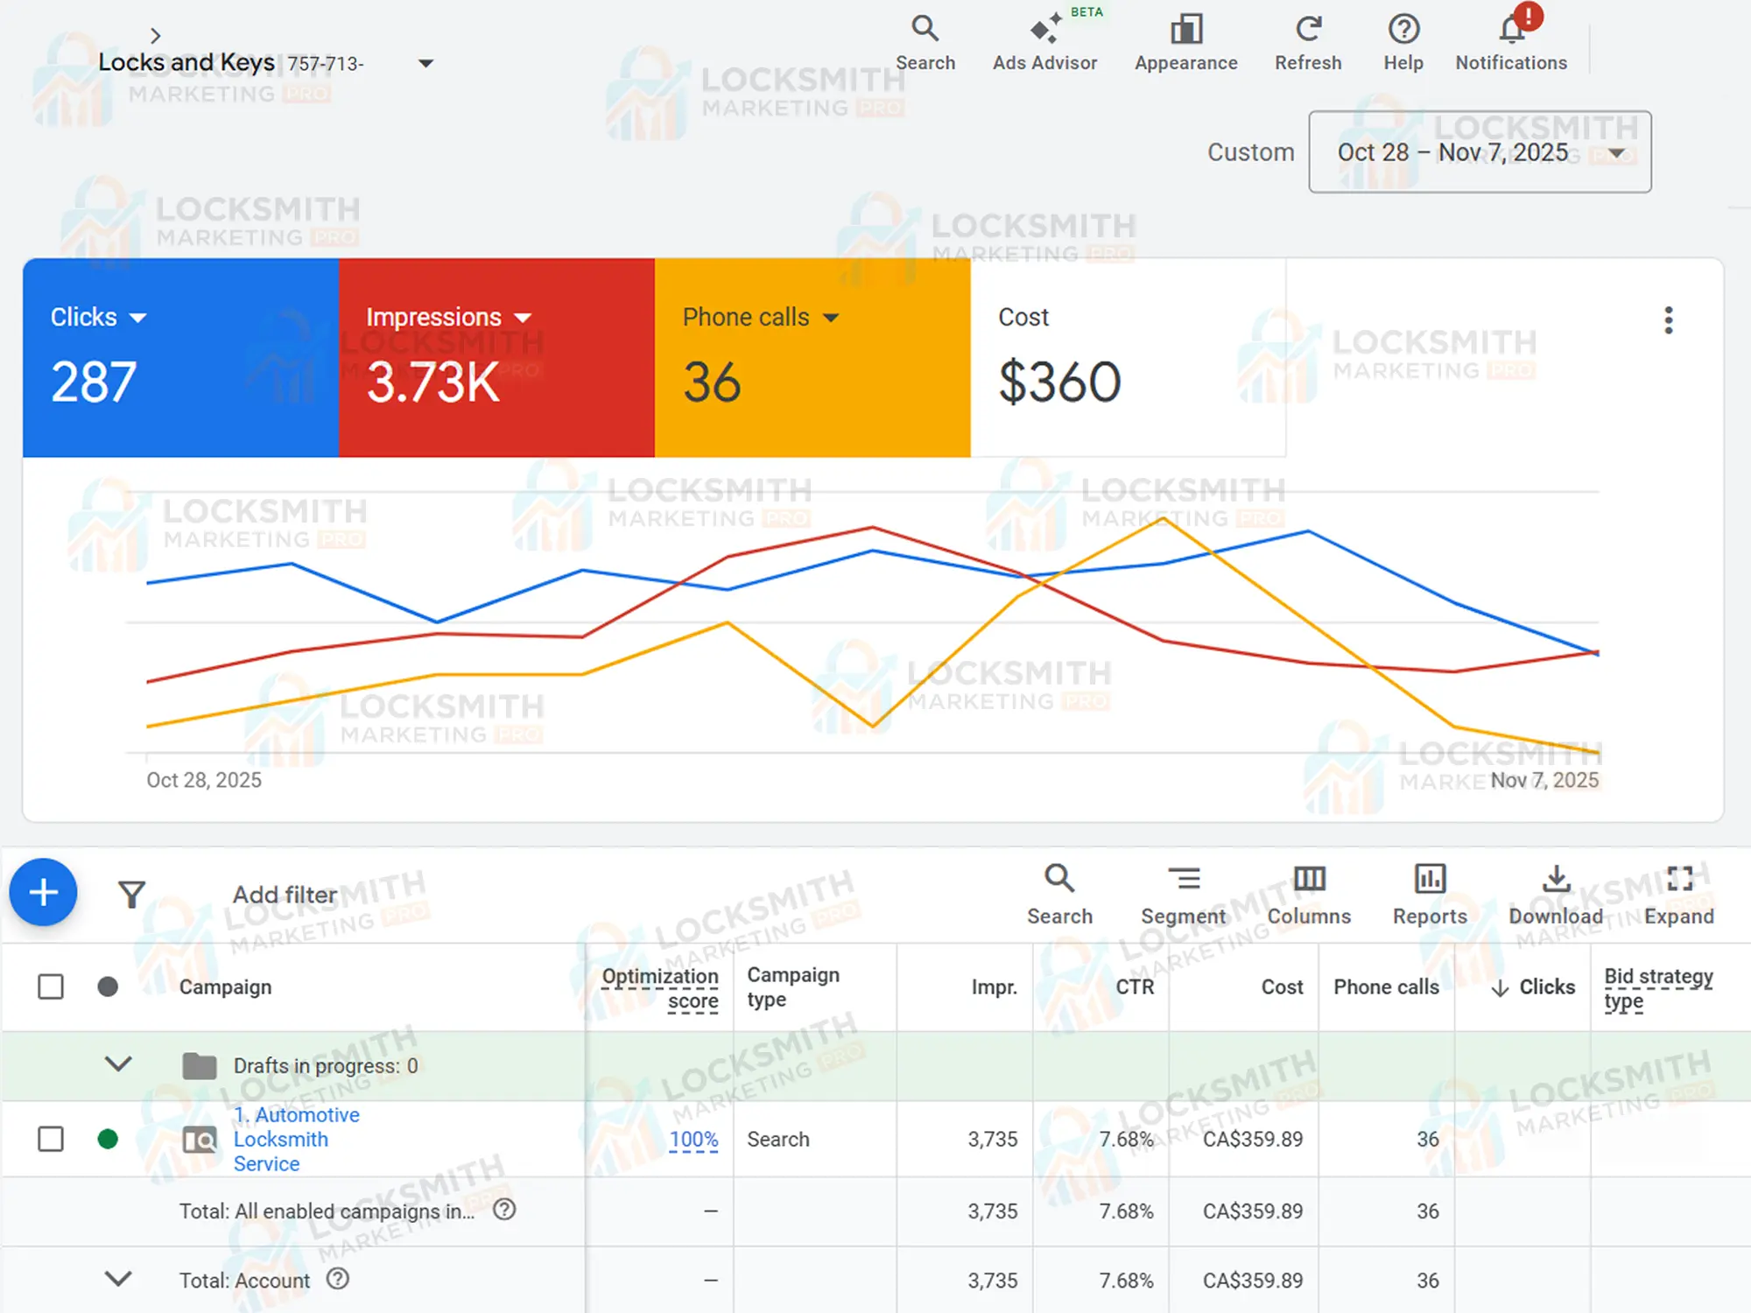Open the Ads Advisor beta tool
The width and height of the screenshot is (1751, 1313).
pyautogui.click(x=1045, y=39)
